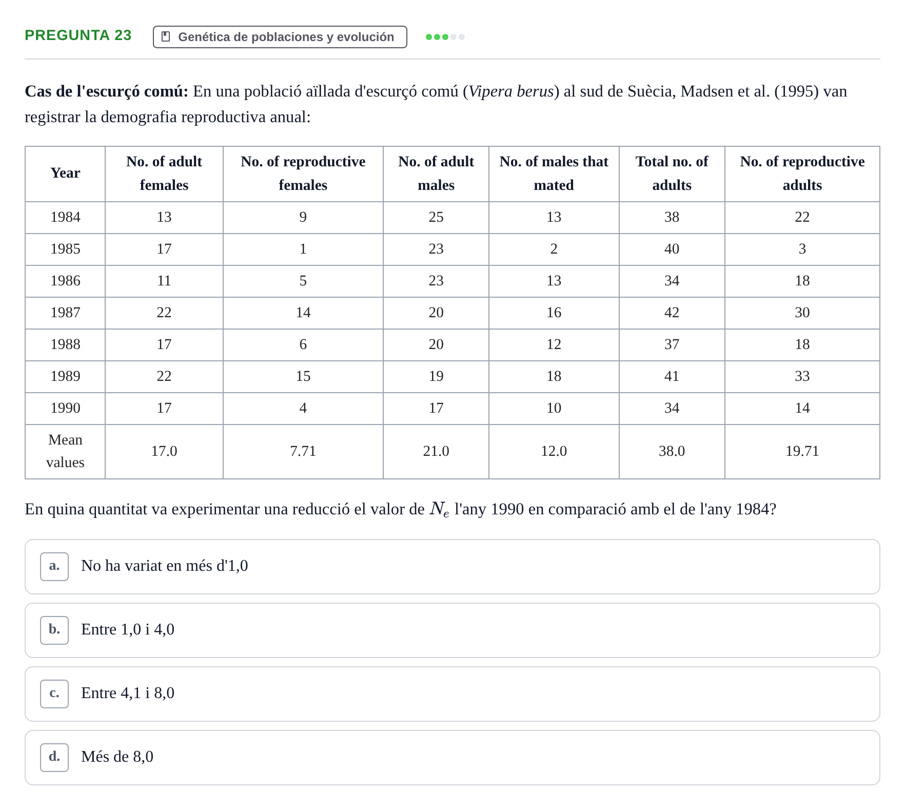Viewport: 905px width, 810px height.
Task: Select answer 'No ha variat en més d'1,0'
Action: pos(453,567)
